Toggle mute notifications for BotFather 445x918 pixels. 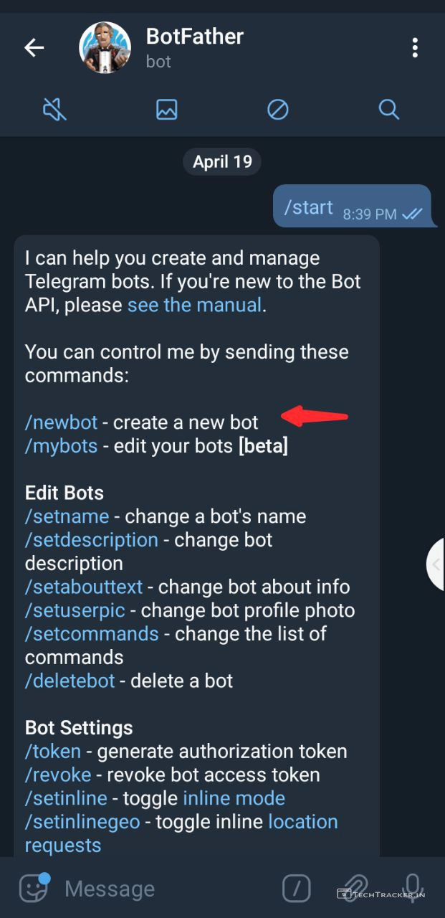pyautogui.click(x=55, y=110)
